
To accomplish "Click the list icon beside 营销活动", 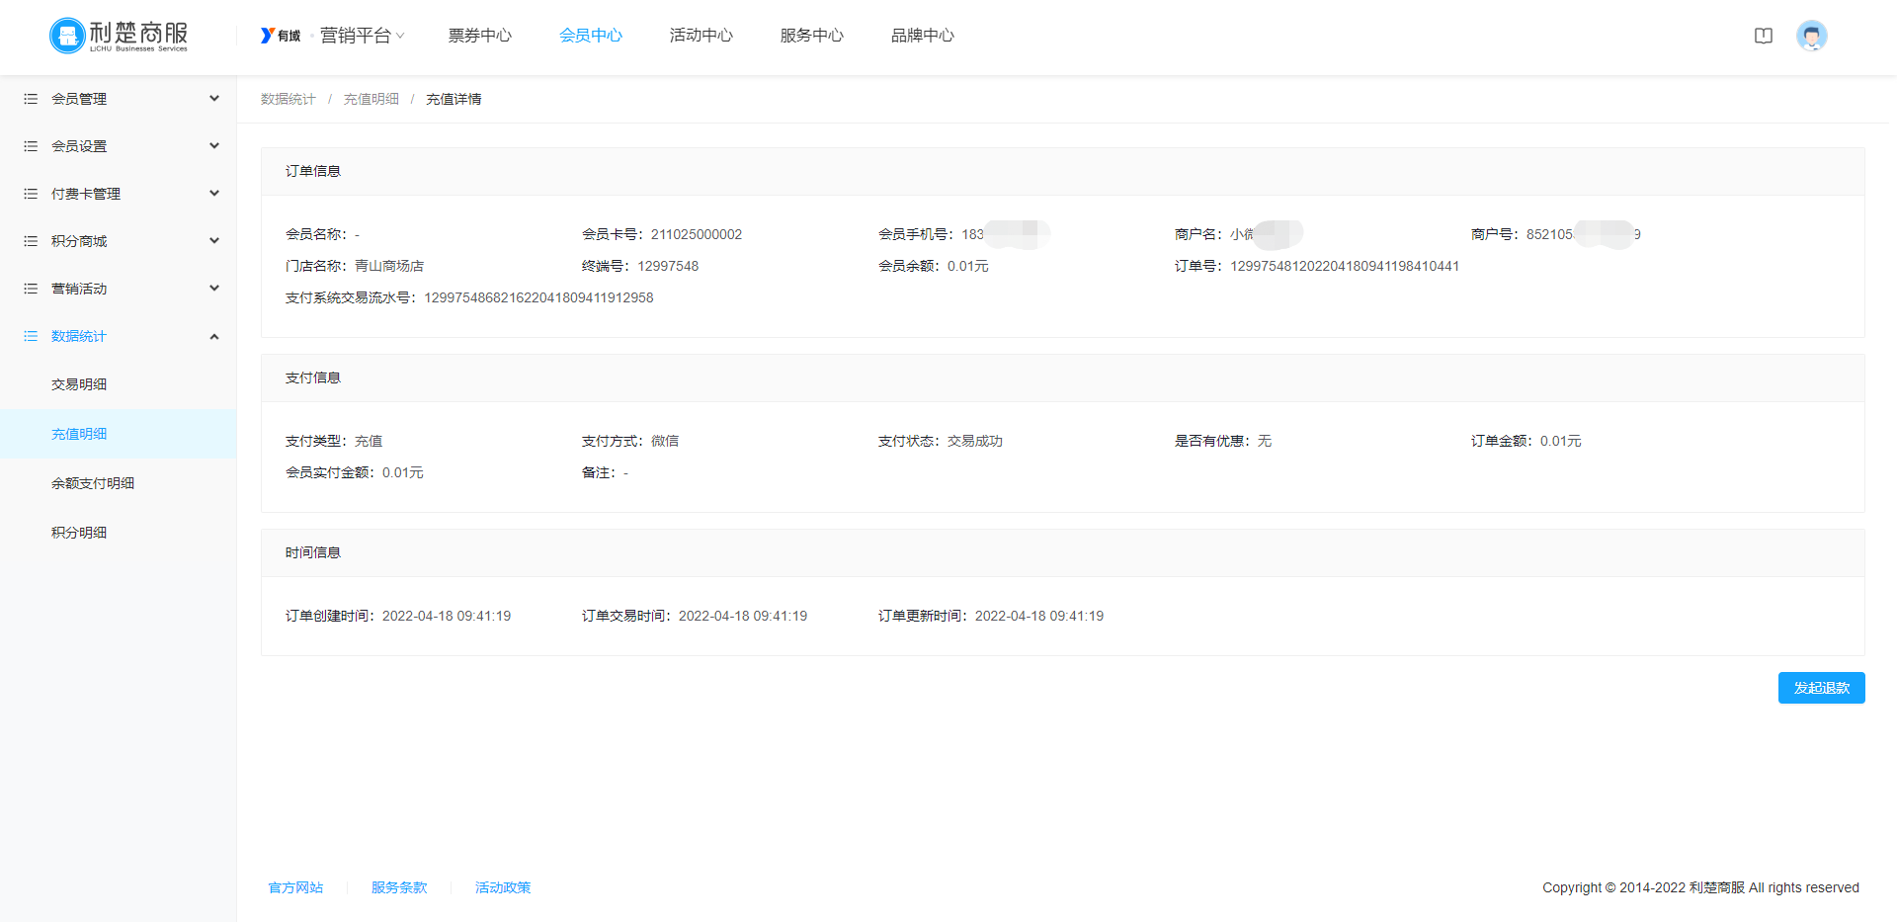I will pos(31,289).
